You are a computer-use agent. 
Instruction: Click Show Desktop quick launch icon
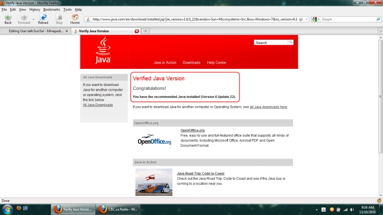[x=25, y=208]
